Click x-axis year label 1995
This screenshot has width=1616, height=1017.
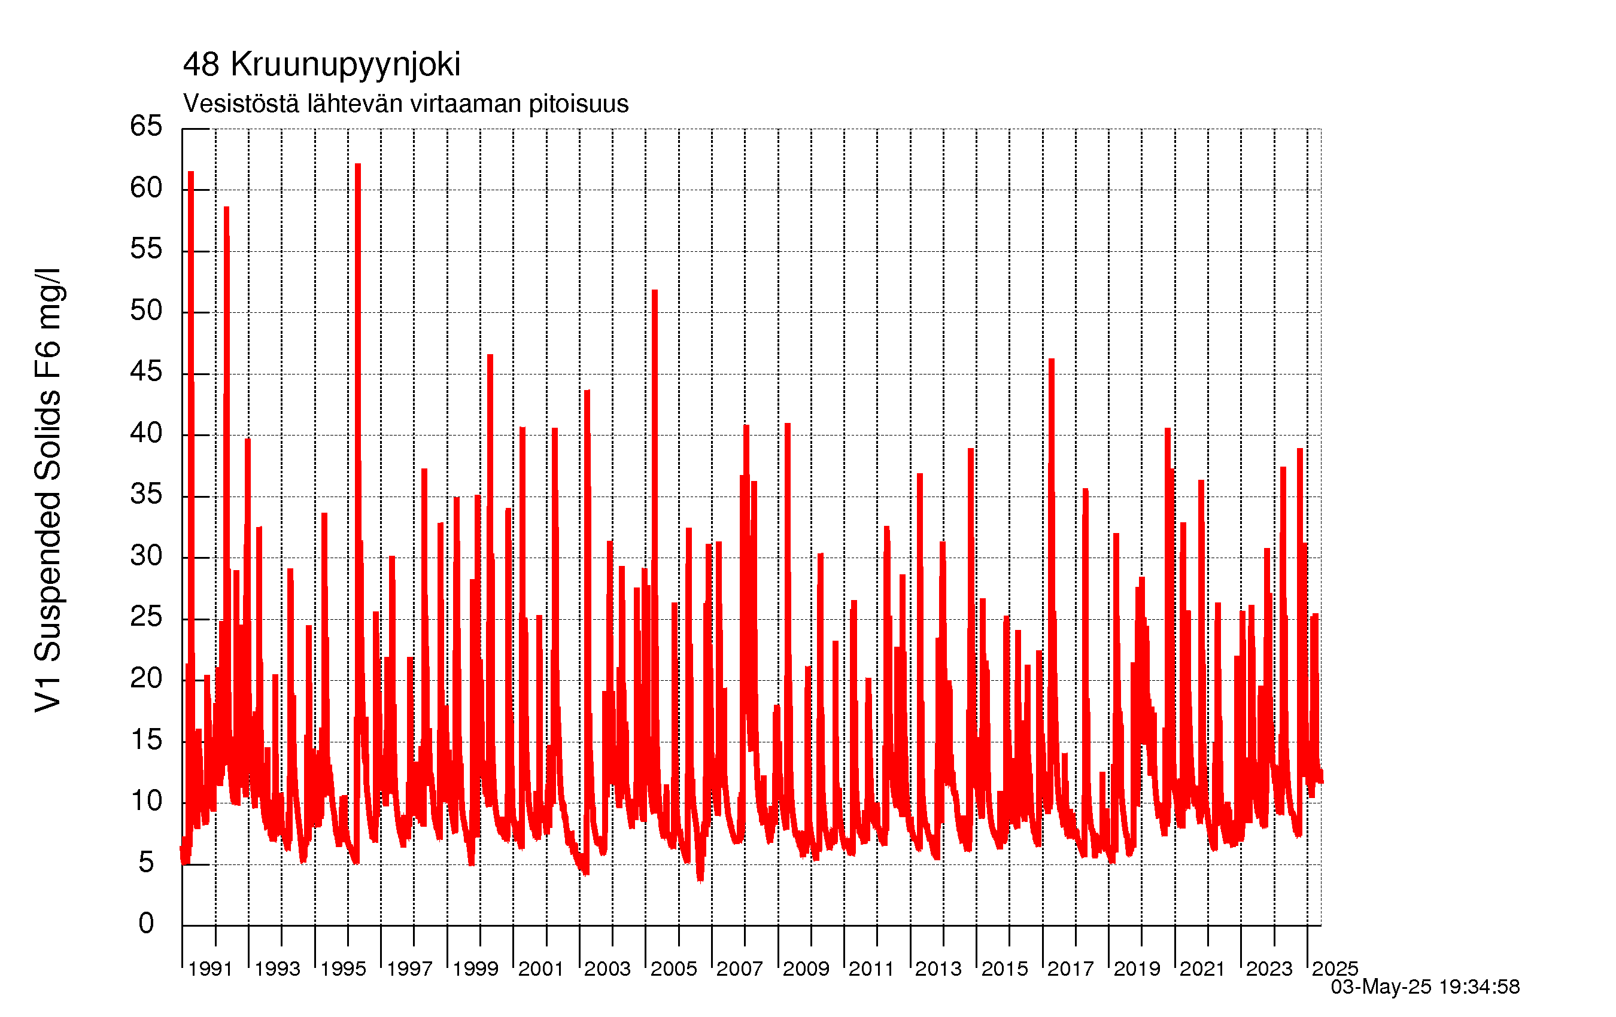(343, 969)
